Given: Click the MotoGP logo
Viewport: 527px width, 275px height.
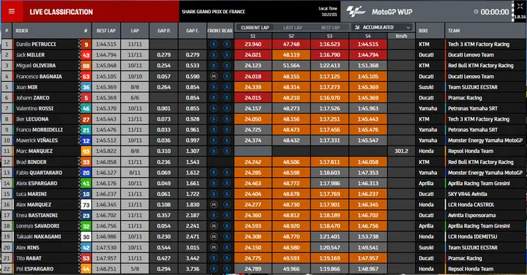Looking at the screenshot, I should (x=356, y=12).
